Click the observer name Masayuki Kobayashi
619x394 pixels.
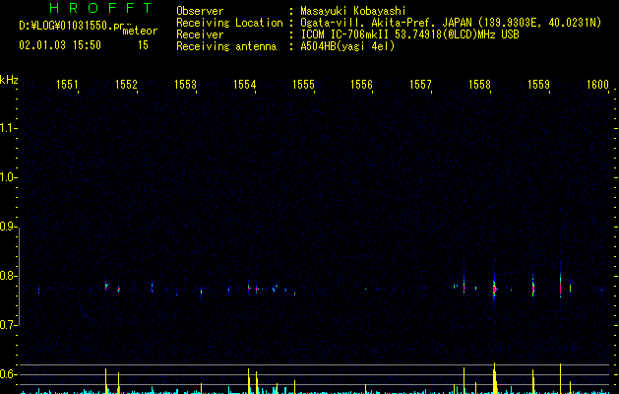[353, 11]
